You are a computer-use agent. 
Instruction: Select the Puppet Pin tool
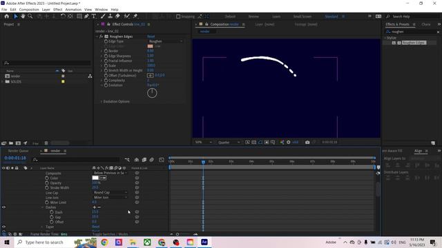tap(135, 17)
